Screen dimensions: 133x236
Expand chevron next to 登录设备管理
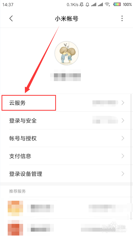tap(123, 174)
